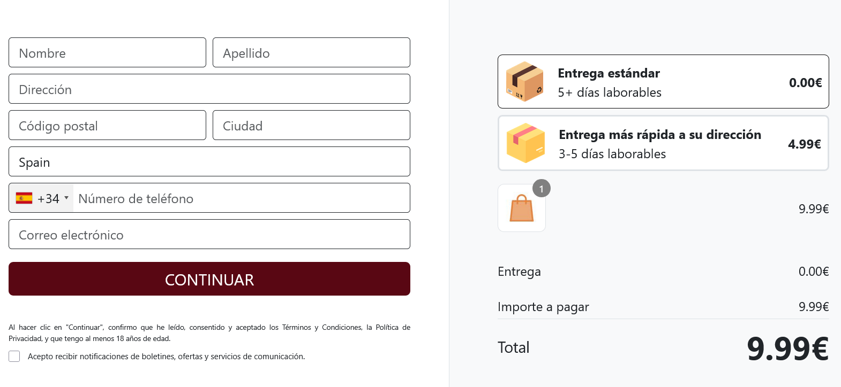Click the Correo electrónico field
841x387 pixels.
pyautogui.click(x=209, y=234)
